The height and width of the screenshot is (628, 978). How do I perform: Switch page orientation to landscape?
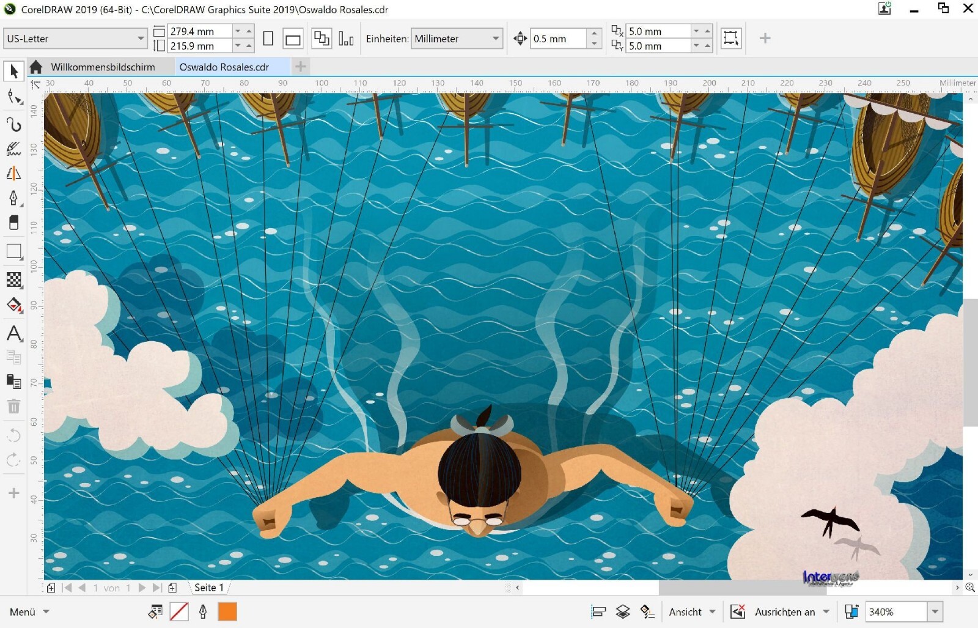(x=292, y=38)
